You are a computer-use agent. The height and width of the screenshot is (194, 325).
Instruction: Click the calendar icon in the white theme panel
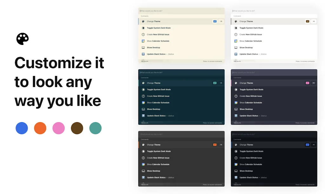coord(236,41)
